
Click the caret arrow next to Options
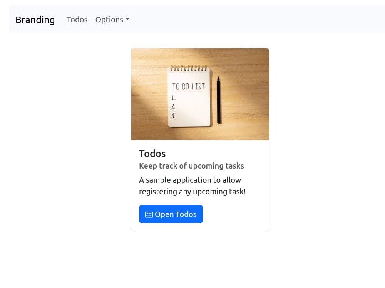pyautogui.click(x=127, y=20)
